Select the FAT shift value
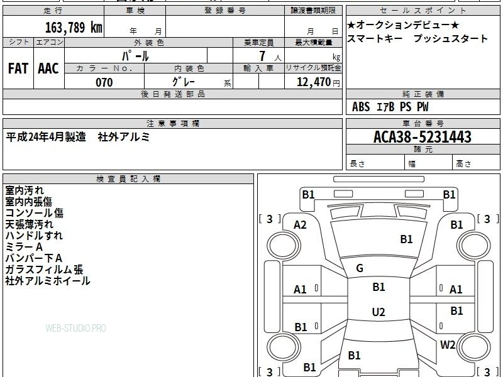Image resolution: width=503 pixels, height=377 pixels. (x=18, y=68)
